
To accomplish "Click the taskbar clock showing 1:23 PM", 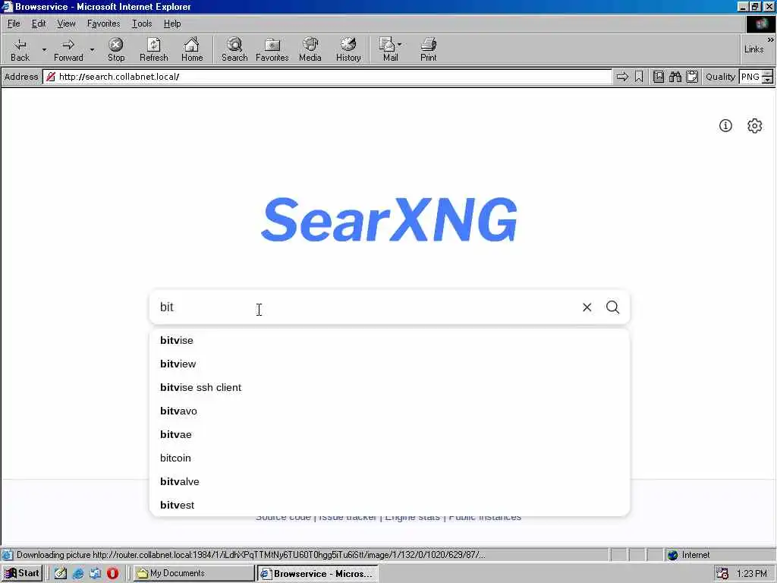I will (x=752, y=574).
